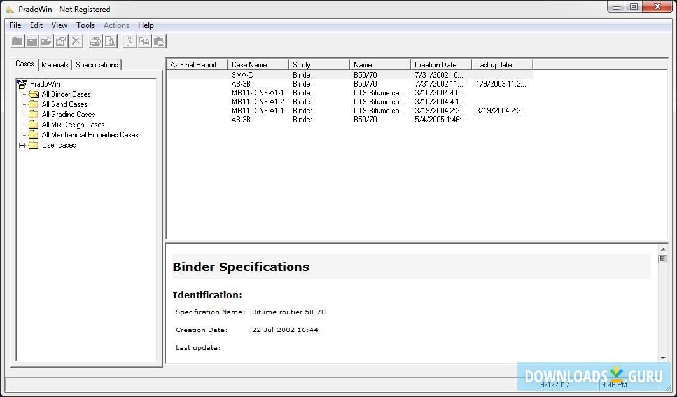Click the paste clipboard toolbar icon
Image resolution: width=677 pixels, height=397 pixels.
point(159,41)
